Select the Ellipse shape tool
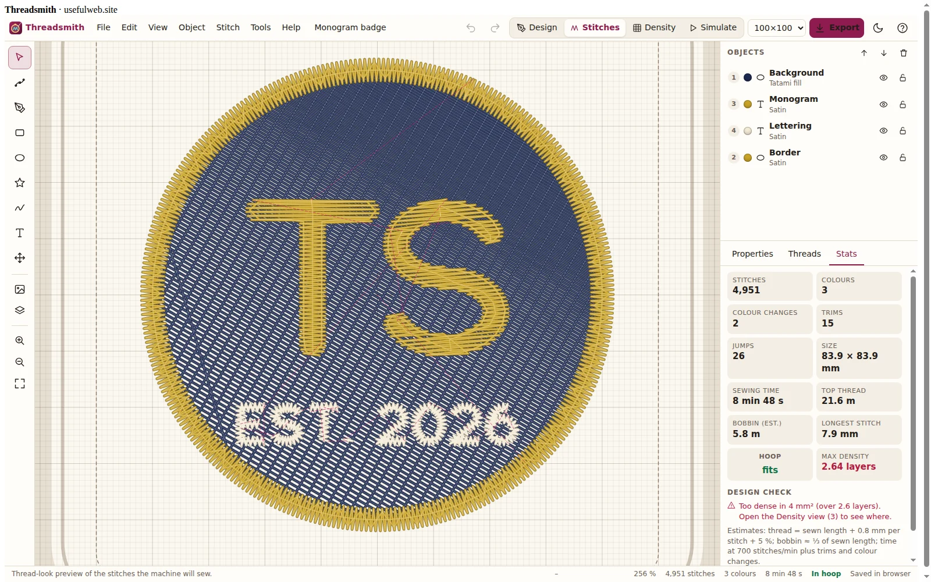Viewport: 931px width, 582px height. (20, 158)
